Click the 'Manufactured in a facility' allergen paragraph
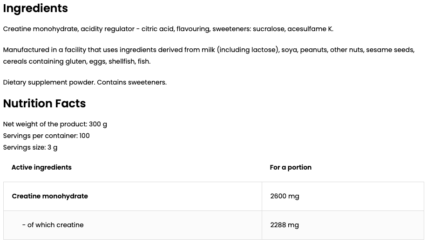The image size is (427, 243). click(x=209, y=56)
